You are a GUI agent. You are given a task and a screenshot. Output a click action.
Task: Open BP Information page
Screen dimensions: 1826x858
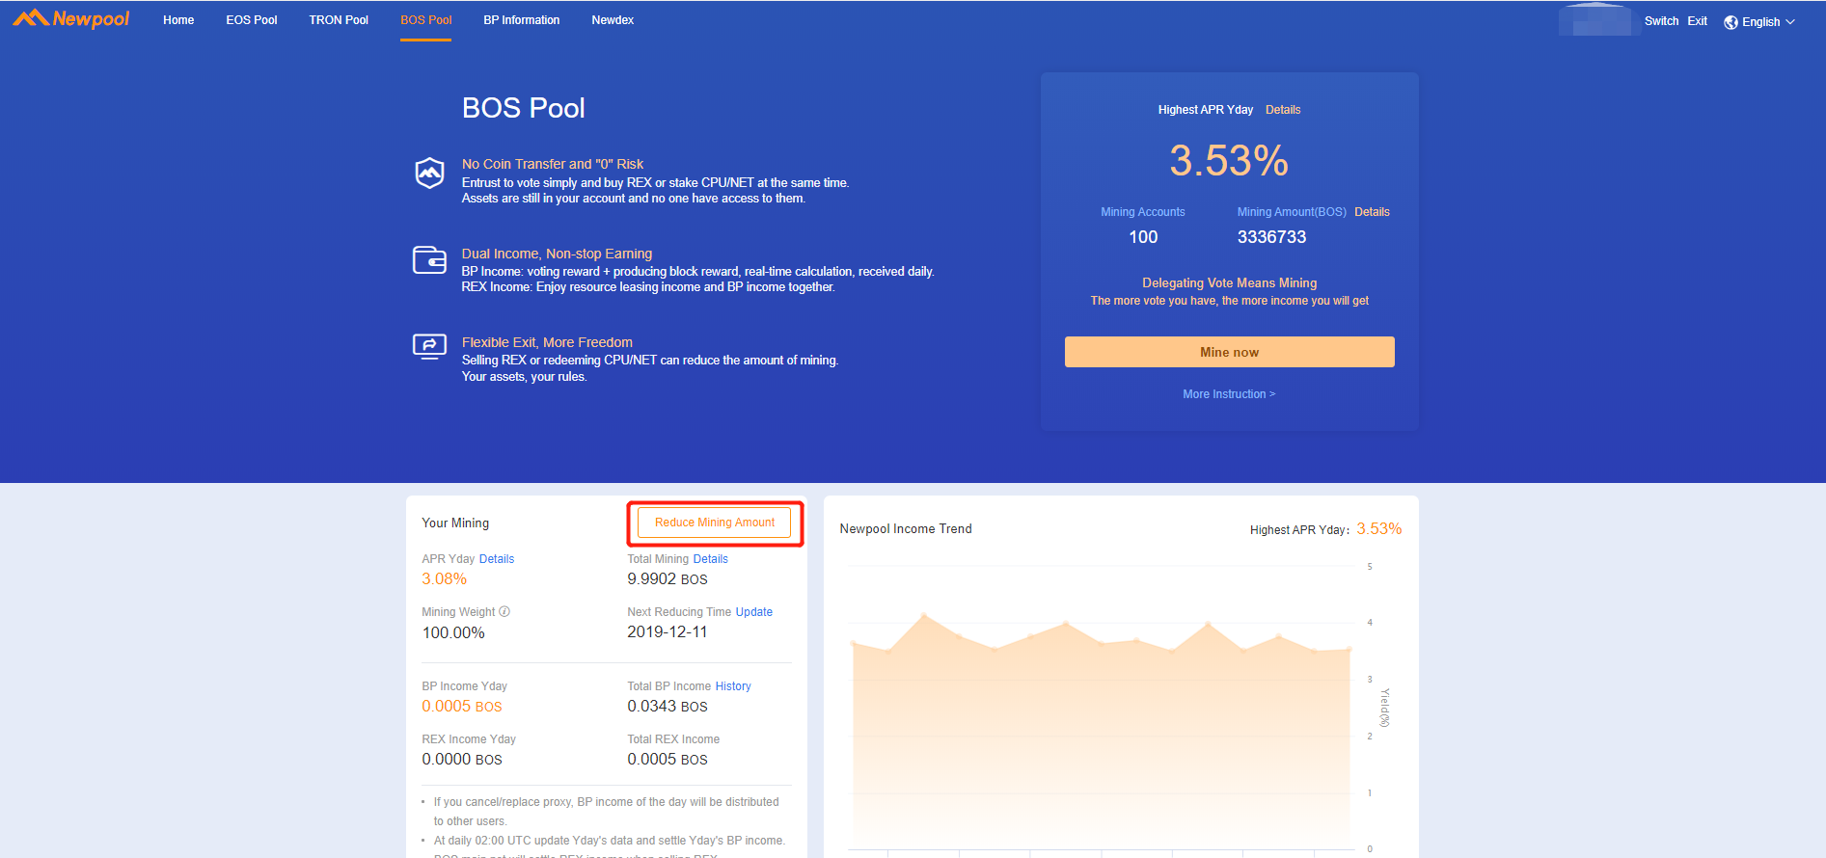coord(522,20)
